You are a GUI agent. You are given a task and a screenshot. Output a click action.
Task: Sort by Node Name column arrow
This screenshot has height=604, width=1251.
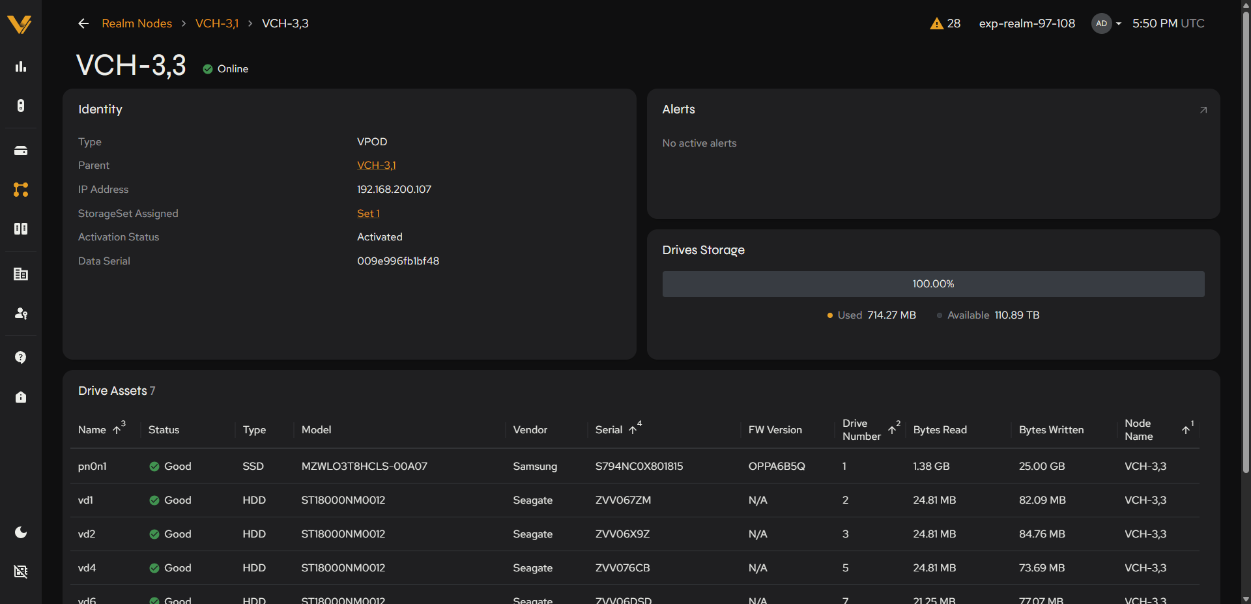[1186, 430]
